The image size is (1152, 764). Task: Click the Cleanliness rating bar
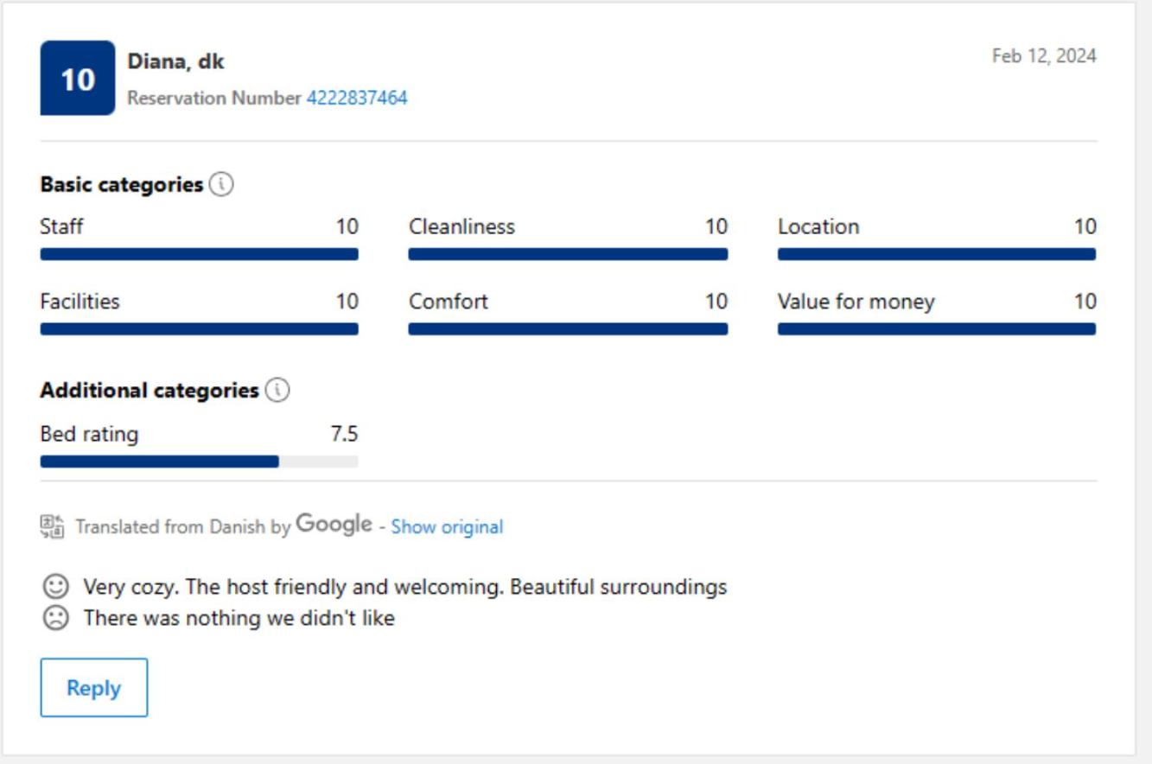(568, 254)
